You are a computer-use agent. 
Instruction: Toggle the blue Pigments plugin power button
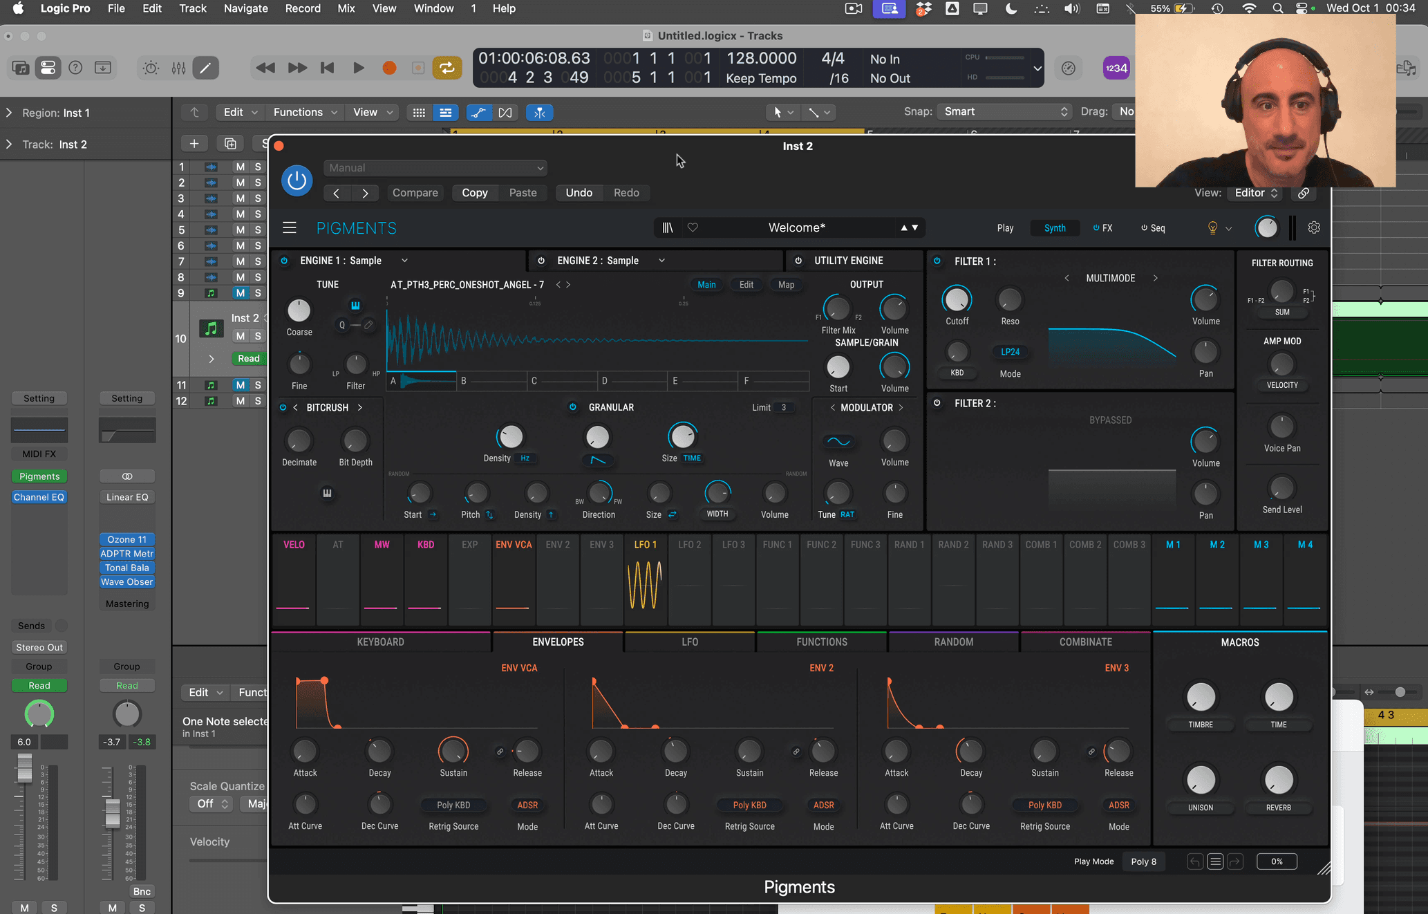click(x=297, y=180)
